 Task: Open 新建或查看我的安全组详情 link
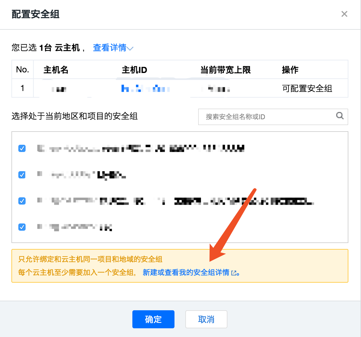(186, 272)
